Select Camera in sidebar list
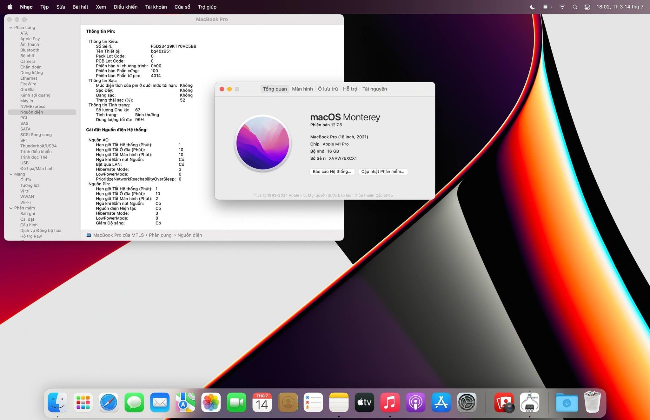 pyautogui.click(x=28, y=61)
